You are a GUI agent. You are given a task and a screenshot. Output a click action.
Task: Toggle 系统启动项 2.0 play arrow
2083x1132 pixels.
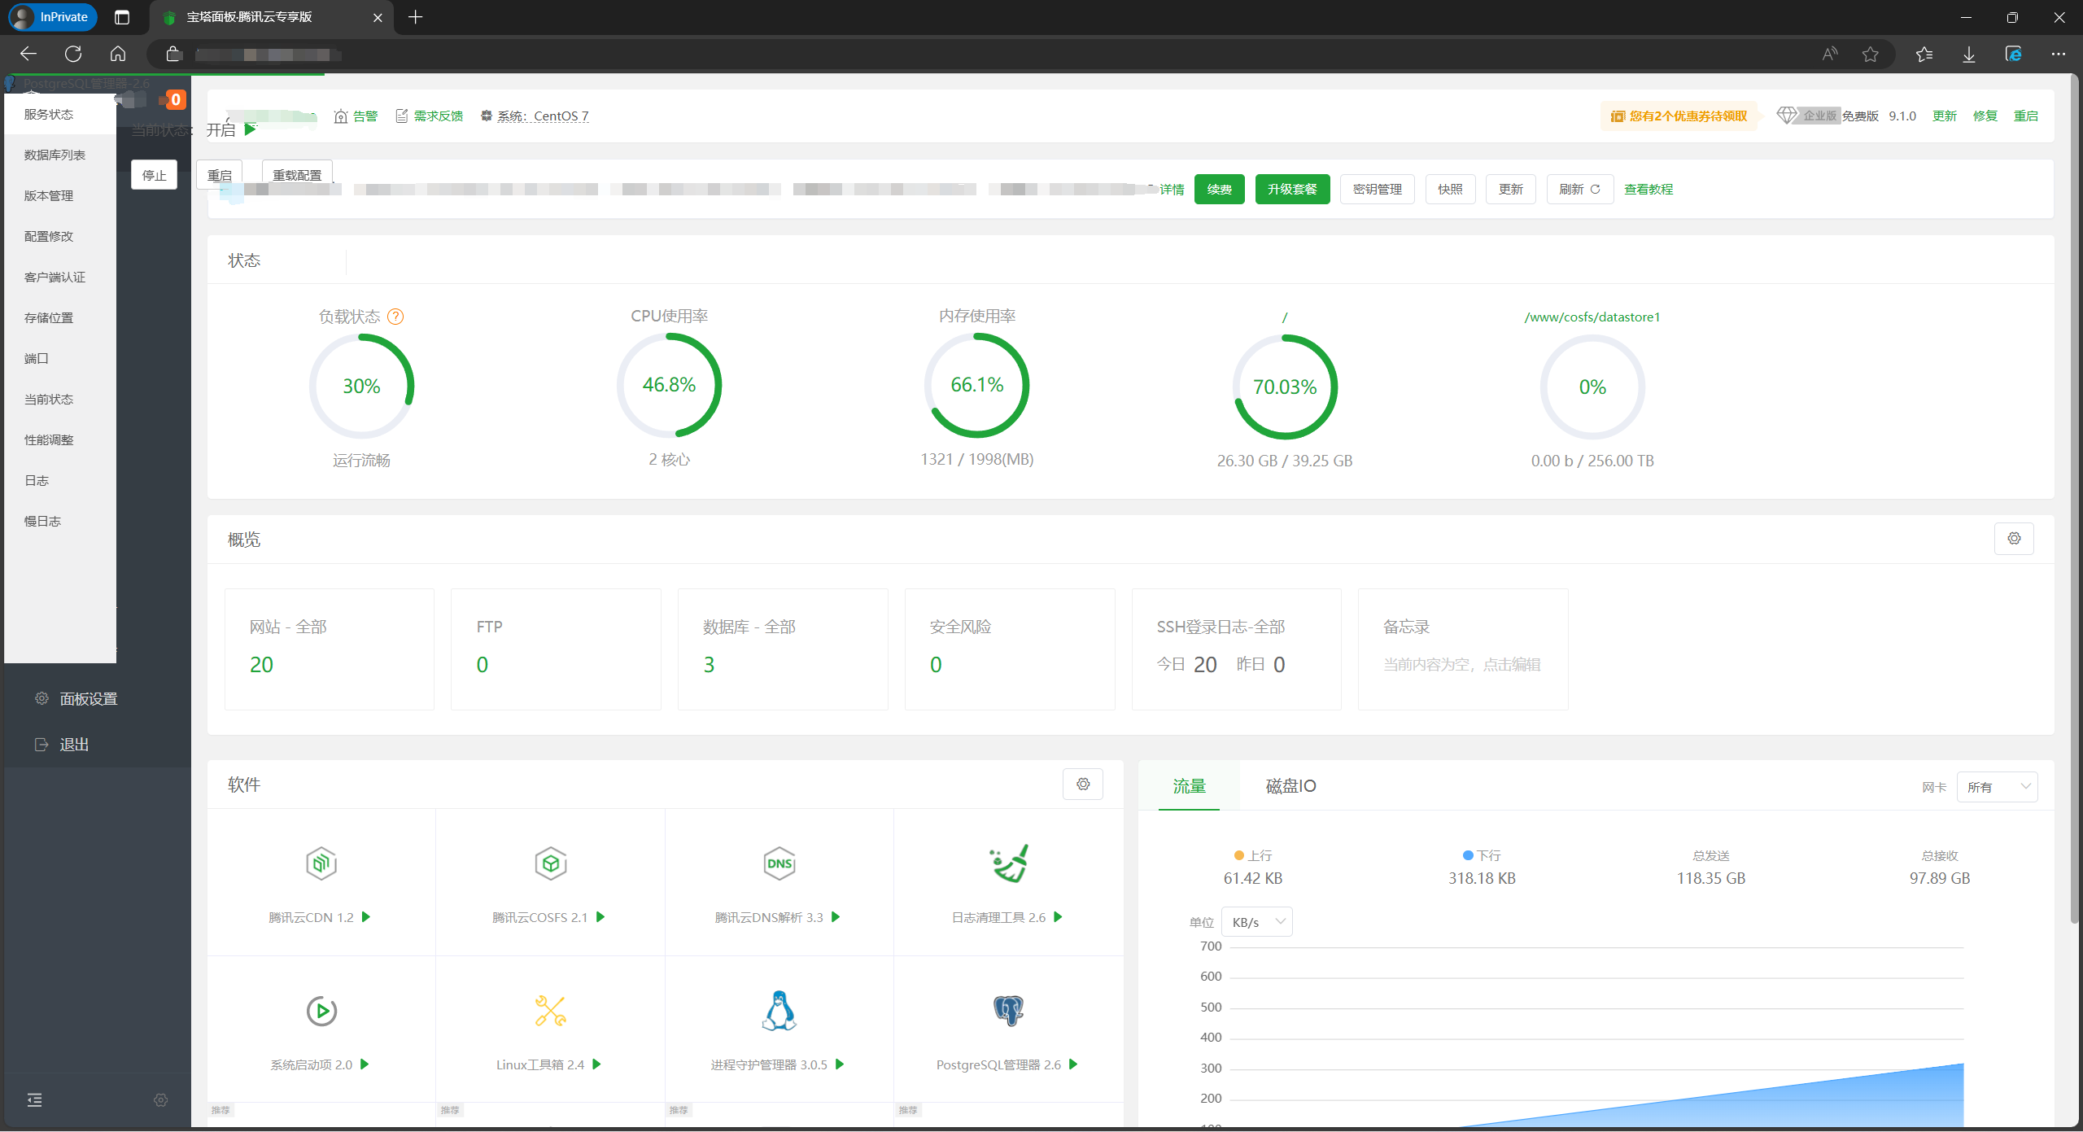(x=365, y=1064)
